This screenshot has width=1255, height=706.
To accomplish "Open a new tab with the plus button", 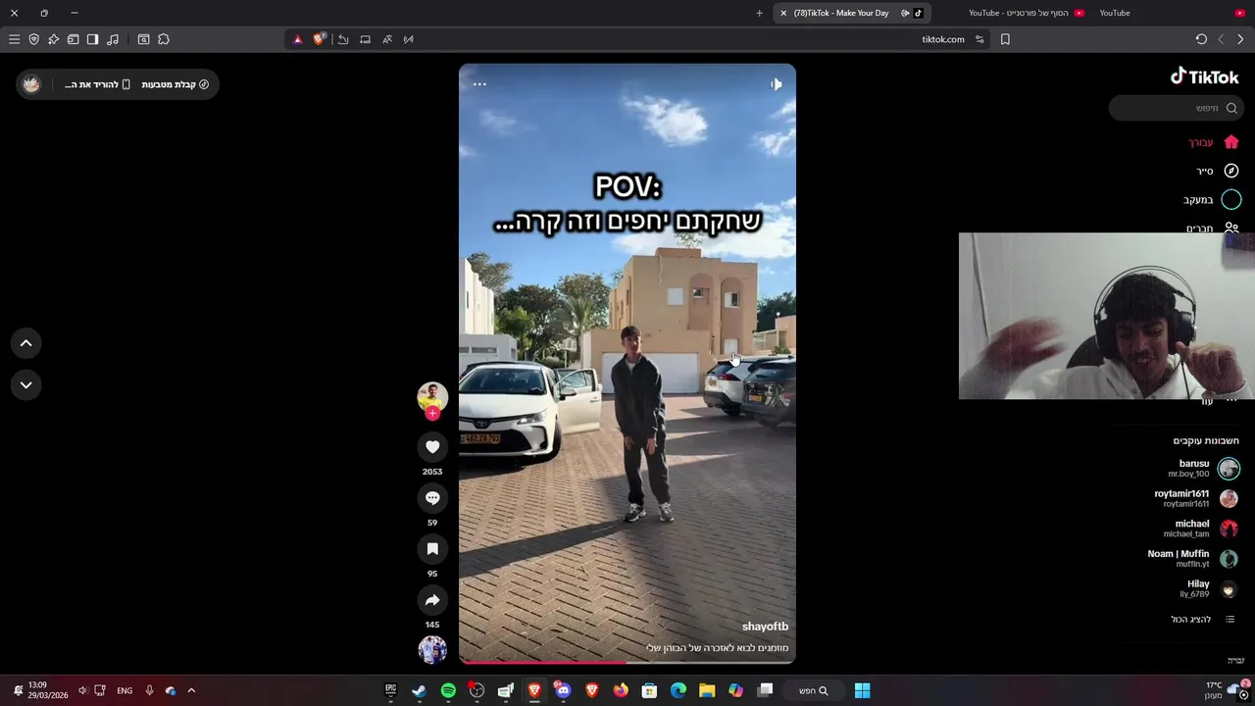I will coord(759,13).
